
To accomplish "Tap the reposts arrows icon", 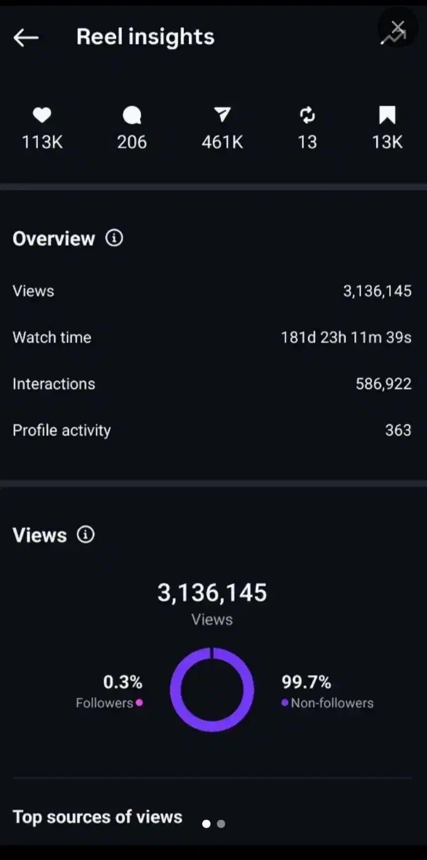I will point(307,115).
